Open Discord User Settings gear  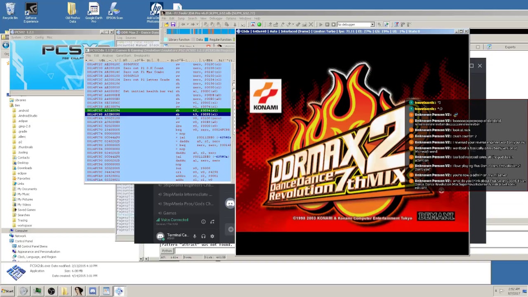212,236
